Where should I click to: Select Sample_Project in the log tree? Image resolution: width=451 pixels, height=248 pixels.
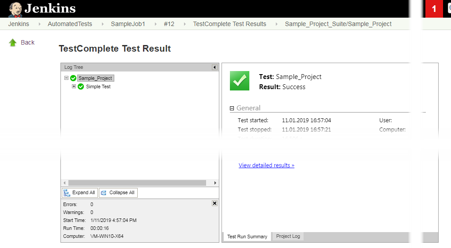[x=95, y=78]
